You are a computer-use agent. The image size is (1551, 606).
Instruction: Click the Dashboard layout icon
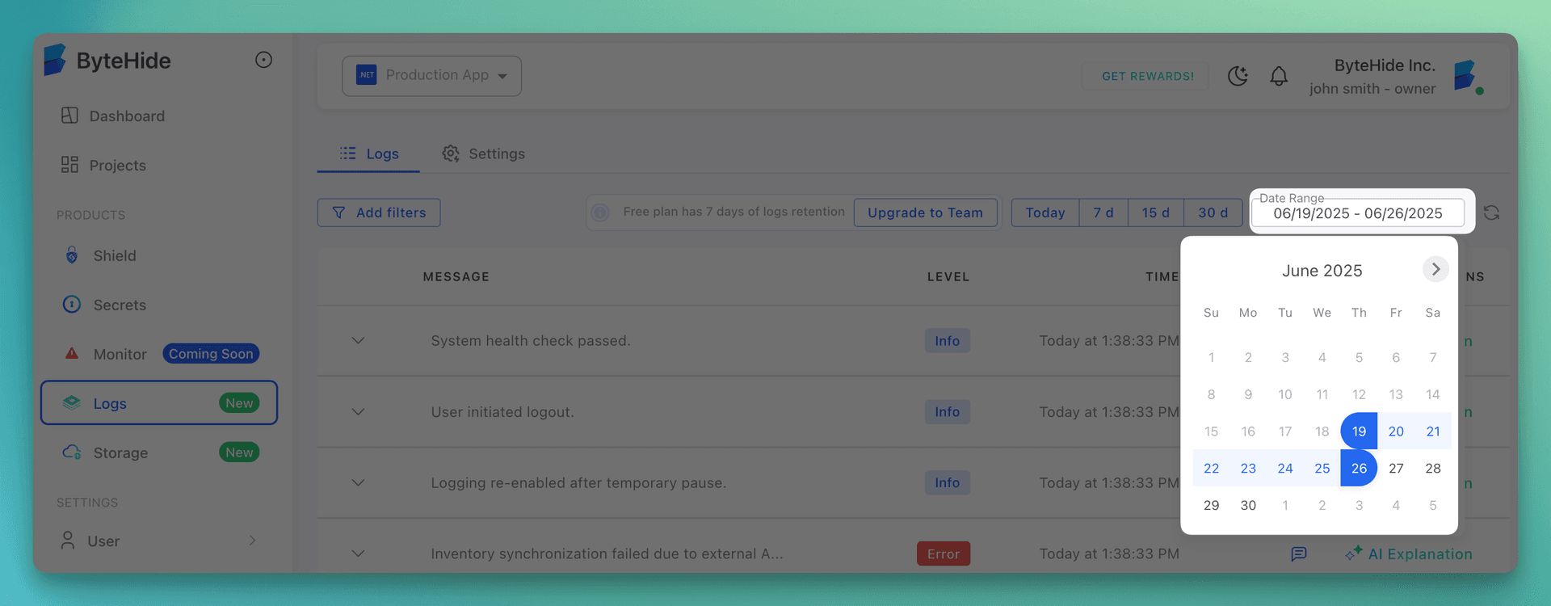coord(69,116)
